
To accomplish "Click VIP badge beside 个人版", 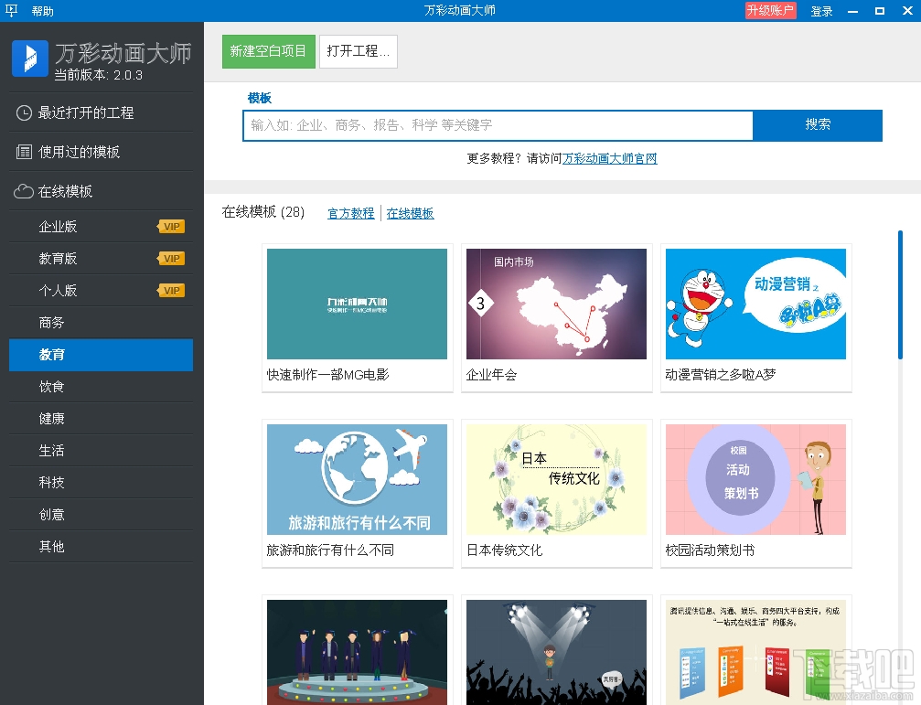I will click(172, 291).
